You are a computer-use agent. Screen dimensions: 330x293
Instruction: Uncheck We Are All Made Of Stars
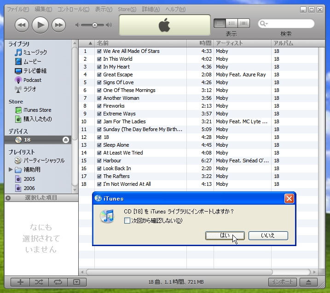99,51
